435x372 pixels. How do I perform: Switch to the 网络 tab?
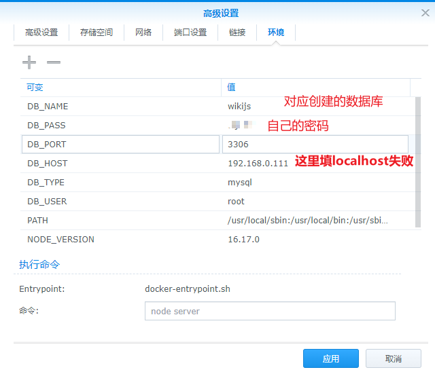tap(143, 33)
